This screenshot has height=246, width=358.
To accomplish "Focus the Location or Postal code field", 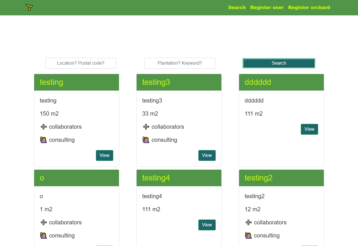I will tap(81, 63).
